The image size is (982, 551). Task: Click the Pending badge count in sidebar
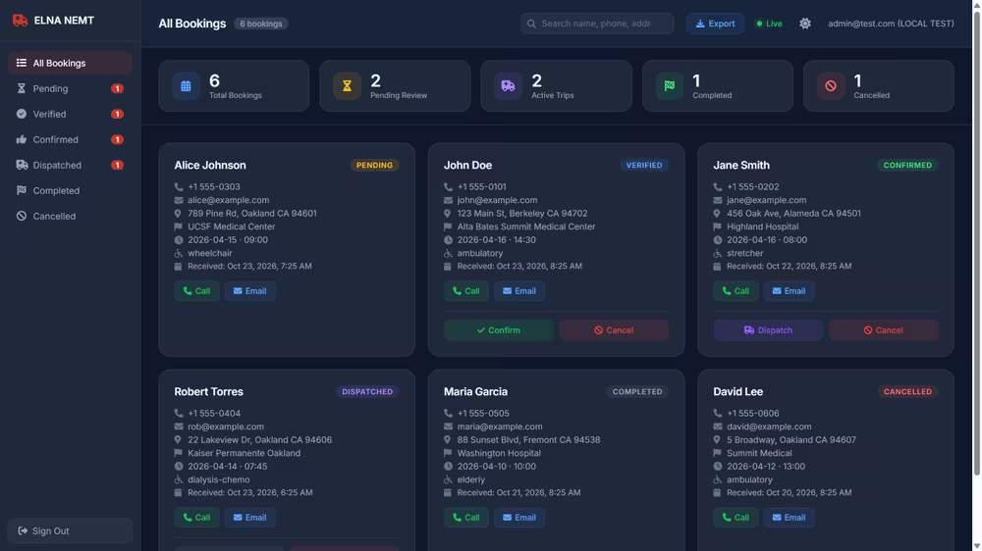click(117, 89)
